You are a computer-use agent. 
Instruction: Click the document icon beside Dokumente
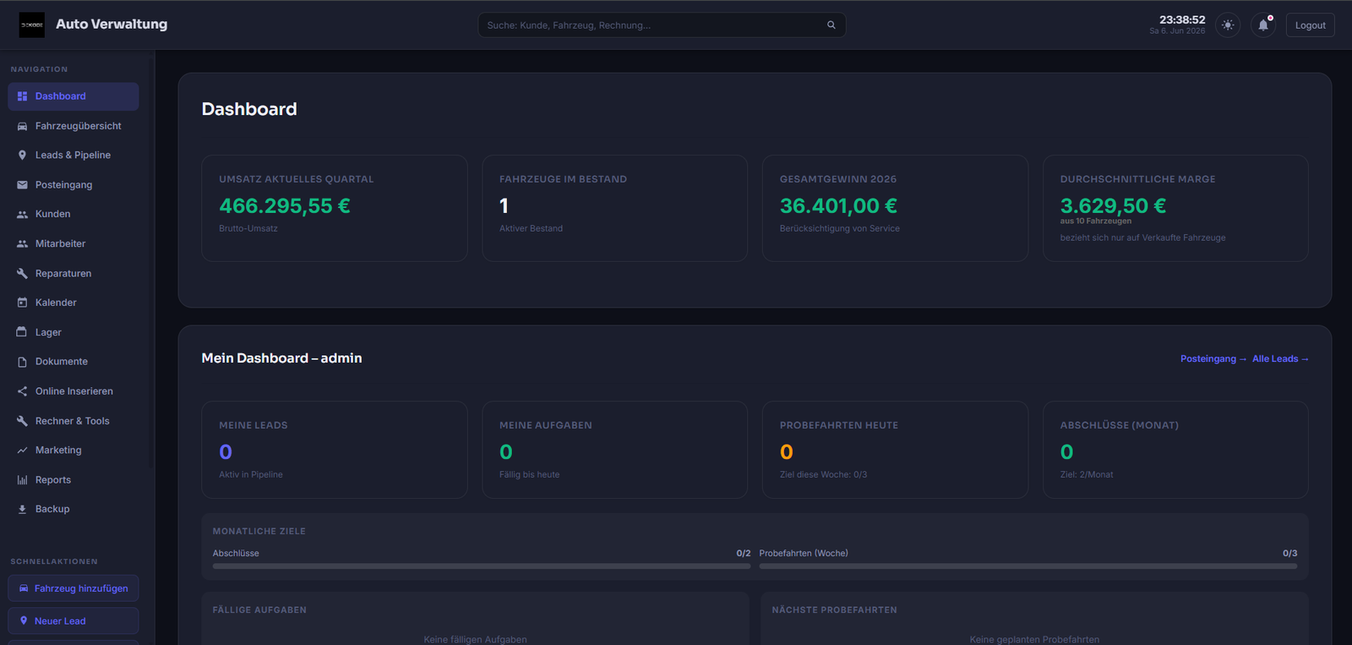pyautogui.click(x=23, y=362)
